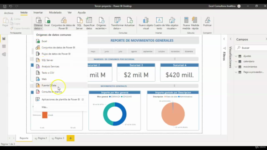This screenshot has height=150, width=267.
Task: Open the Obtener datos dropdown
Action: [x=38, y=23]
